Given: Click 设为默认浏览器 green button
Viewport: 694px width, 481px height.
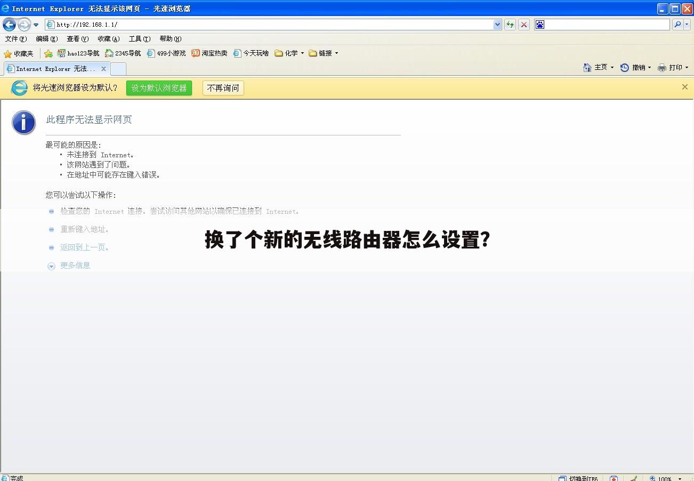Looking at the screenshot, I should click(x=159, y=88).
